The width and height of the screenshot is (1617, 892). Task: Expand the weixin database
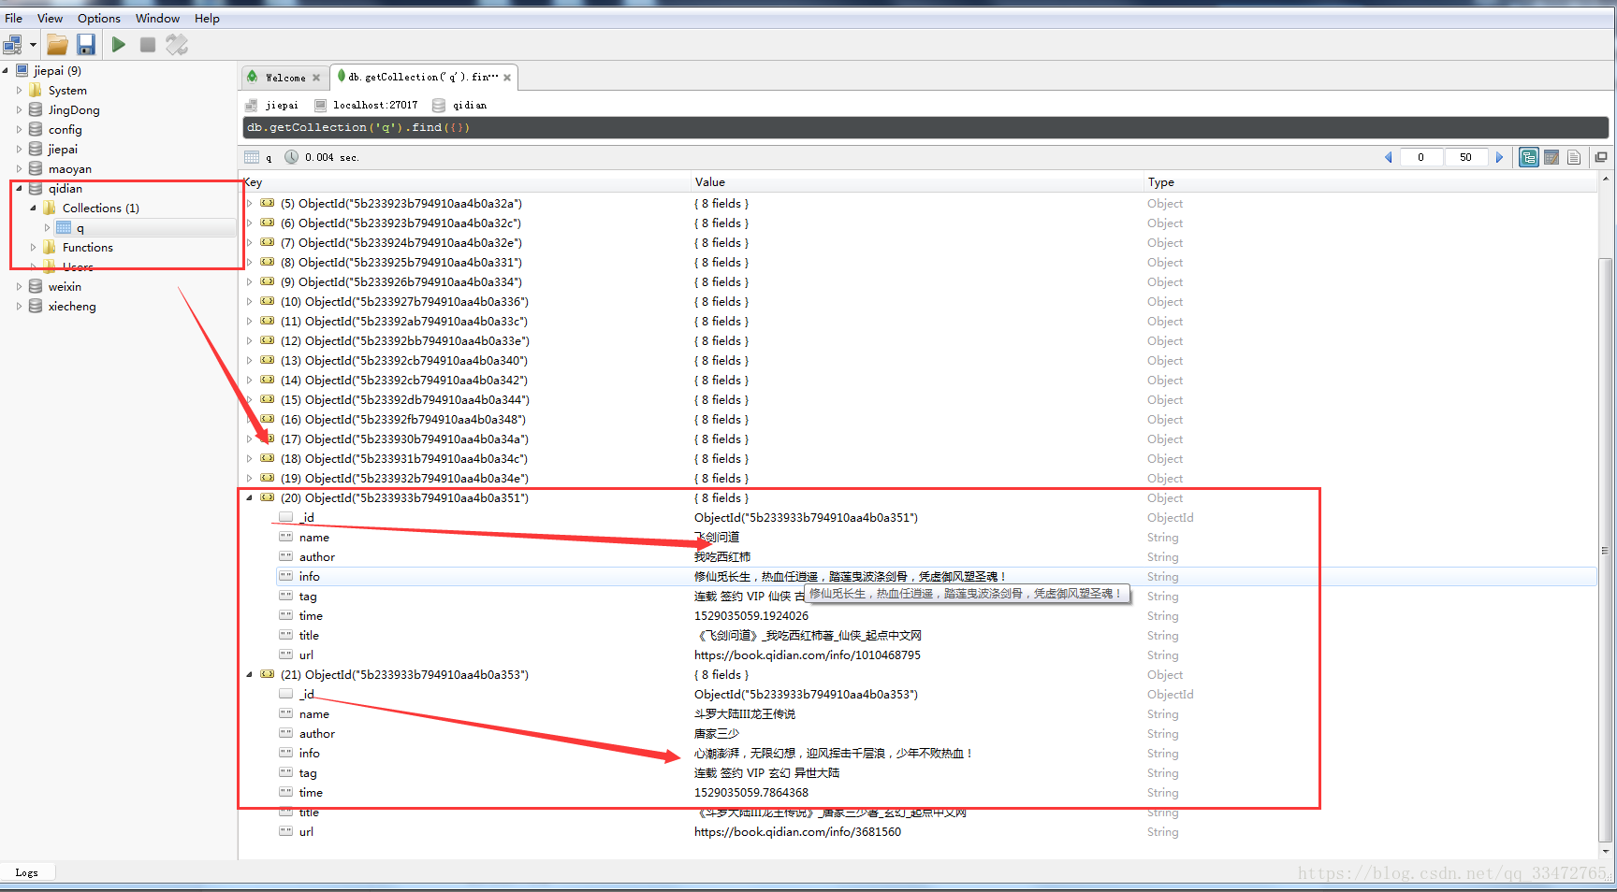(x=19, y=286)
